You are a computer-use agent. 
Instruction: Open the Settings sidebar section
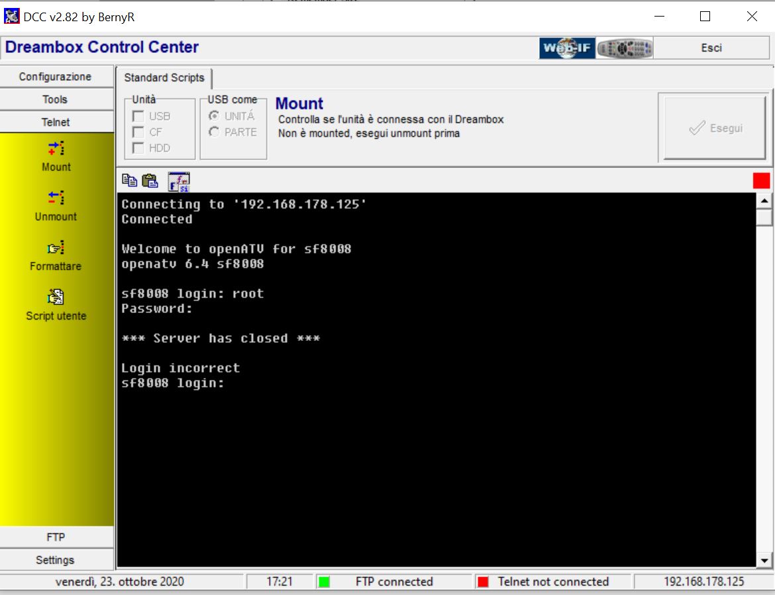57,560
